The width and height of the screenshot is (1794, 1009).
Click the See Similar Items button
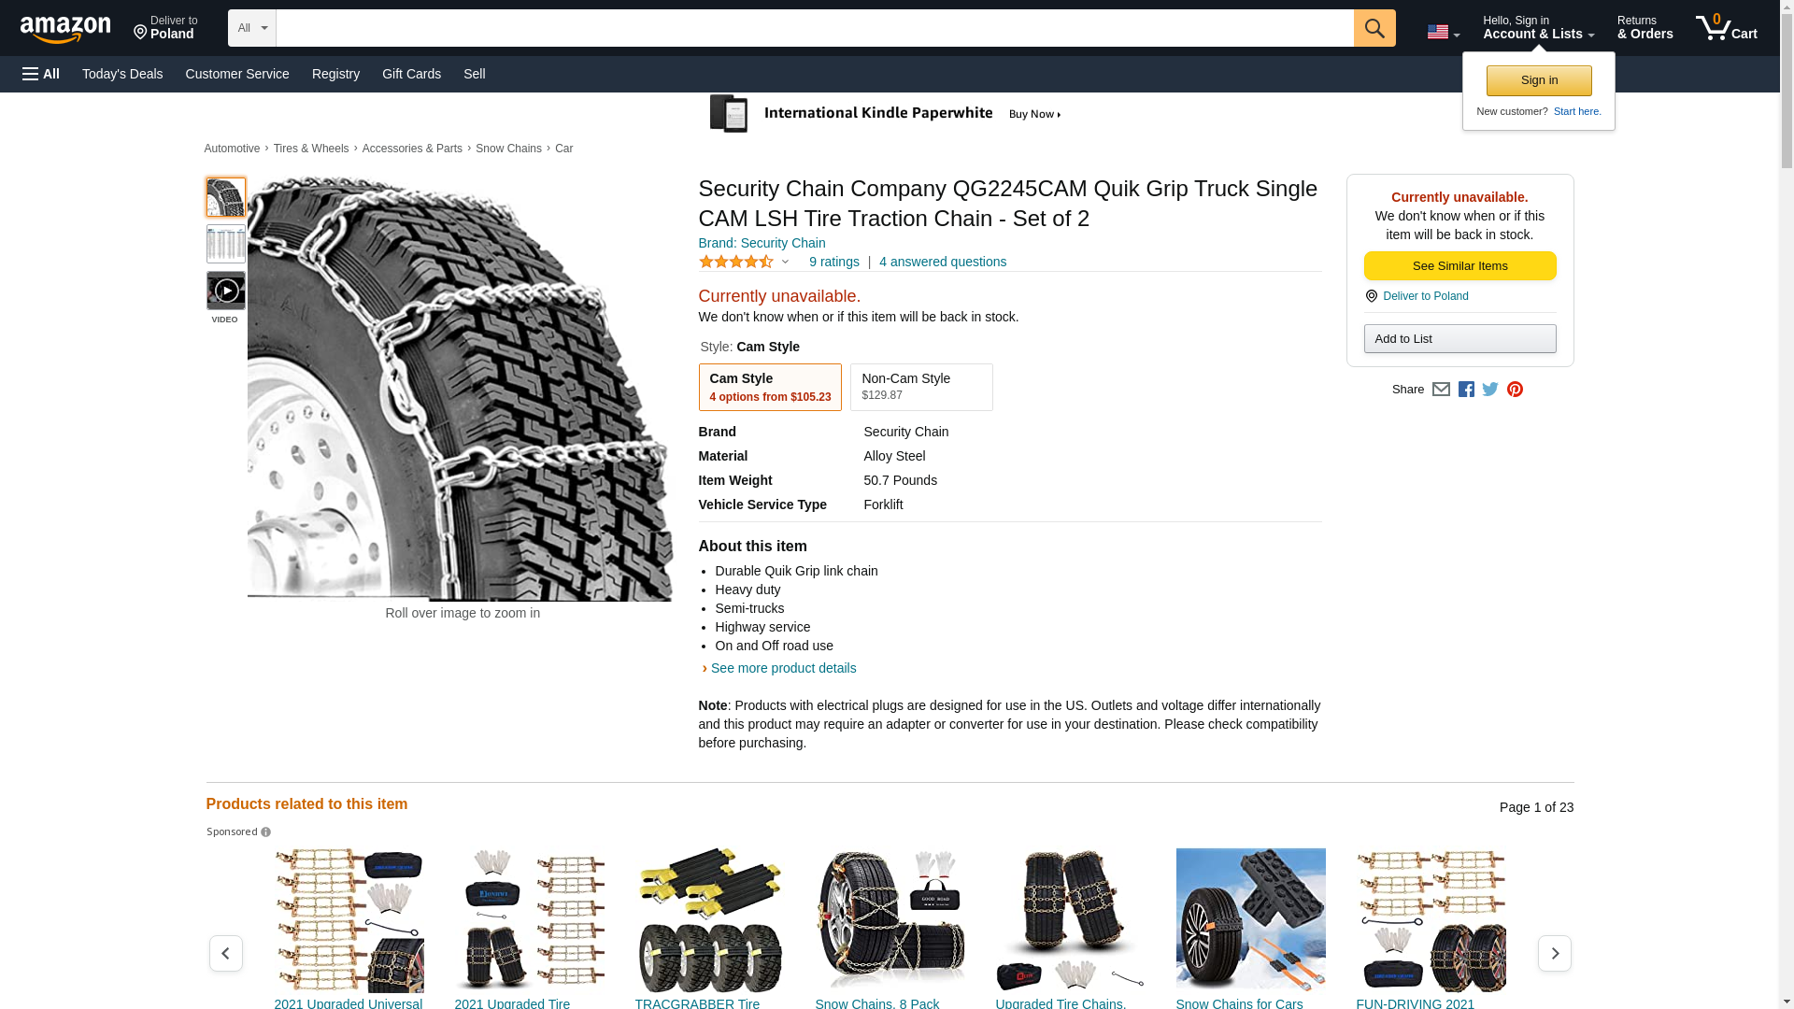coord(1459,266)
